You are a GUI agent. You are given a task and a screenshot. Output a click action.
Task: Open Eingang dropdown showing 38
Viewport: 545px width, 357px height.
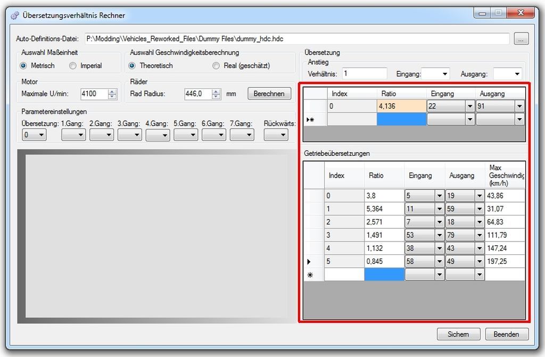(x=439, y=248)
